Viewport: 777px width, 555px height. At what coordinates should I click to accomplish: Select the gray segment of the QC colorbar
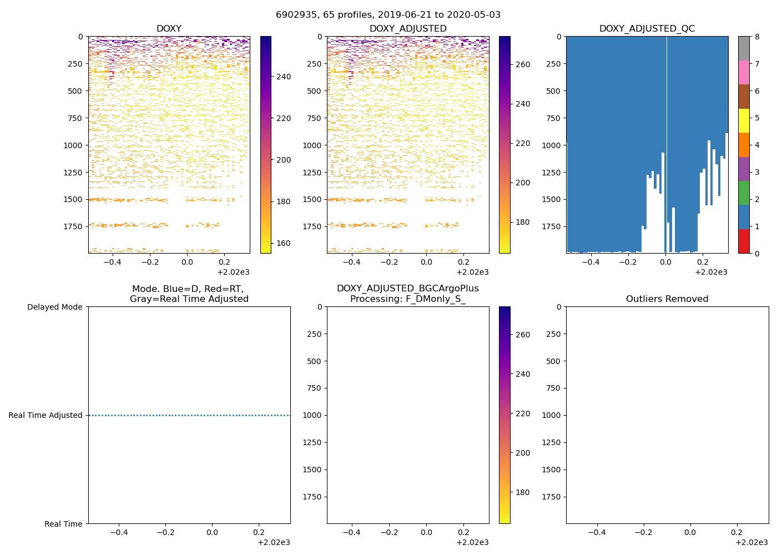click(x=744, y=48)
